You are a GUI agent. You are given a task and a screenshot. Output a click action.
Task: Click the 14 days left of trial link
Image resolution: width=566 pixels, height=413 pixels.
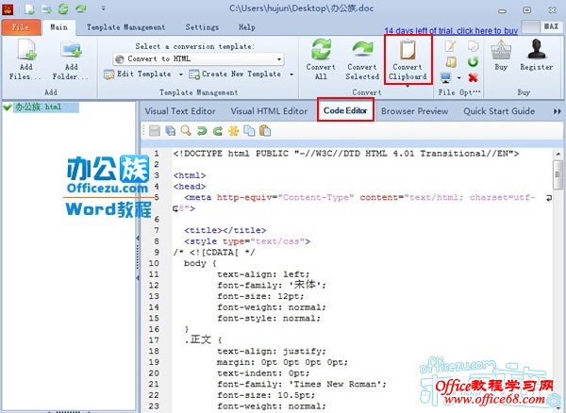tap(451, 31)
